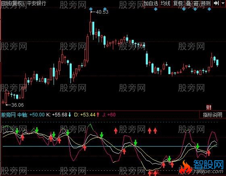Screen dimensions: 226x176
Task: Click the 36.06 low price label
Action: coord(17,105)
